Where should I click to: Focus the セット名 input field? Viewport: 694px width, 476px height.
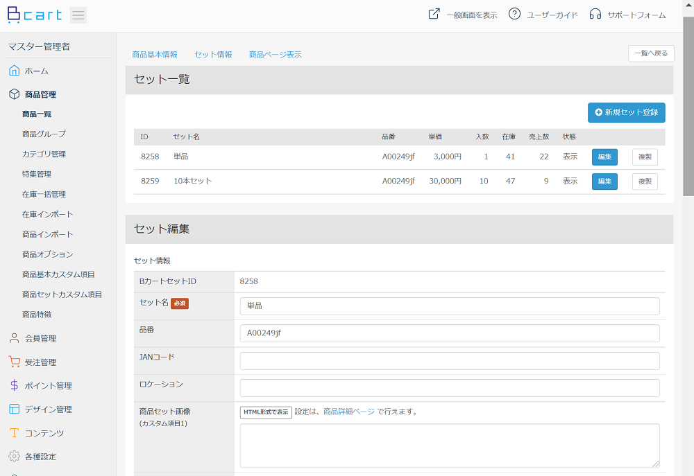coord(450,306)
